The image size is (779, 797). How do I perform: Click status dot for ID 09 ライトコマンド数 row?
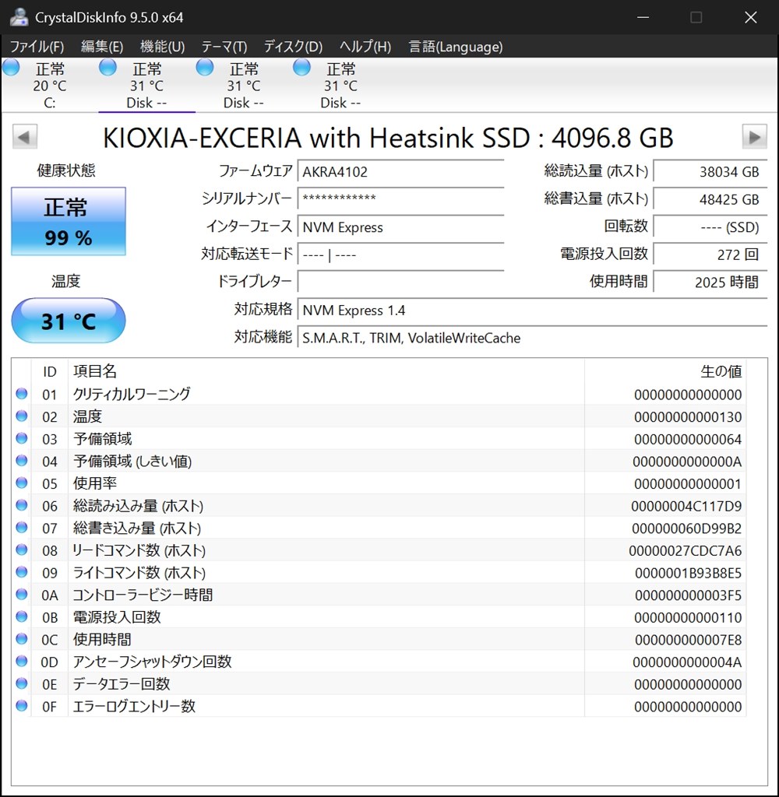click(21, 572)
